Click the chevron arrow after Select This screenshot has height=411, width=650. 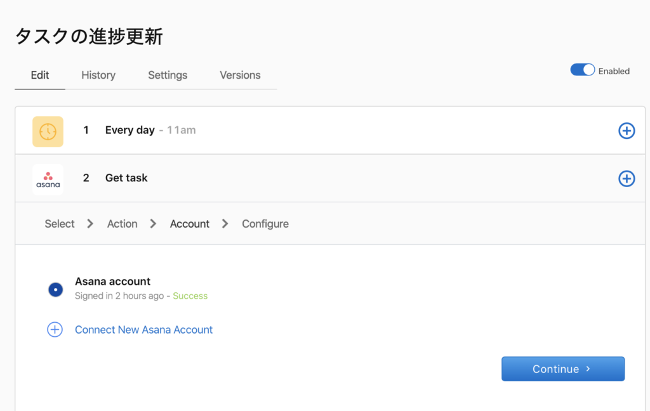pyautogui.click(x=90, y=224)
